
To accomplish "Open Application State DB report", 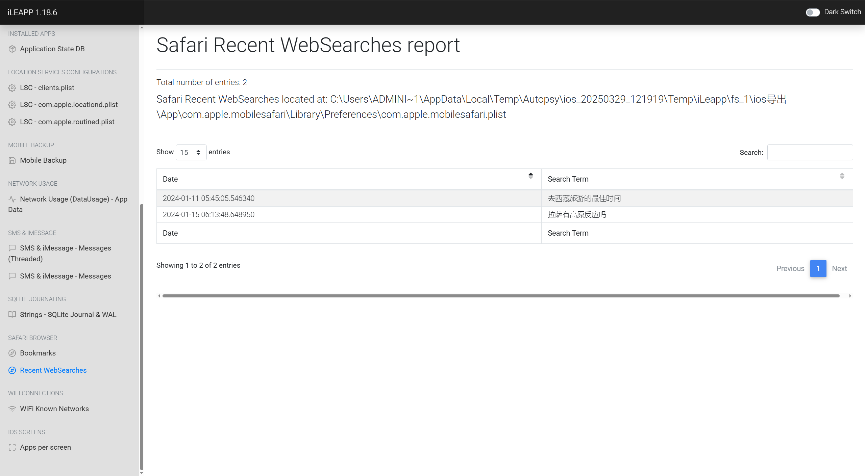I will click(52, 49).
